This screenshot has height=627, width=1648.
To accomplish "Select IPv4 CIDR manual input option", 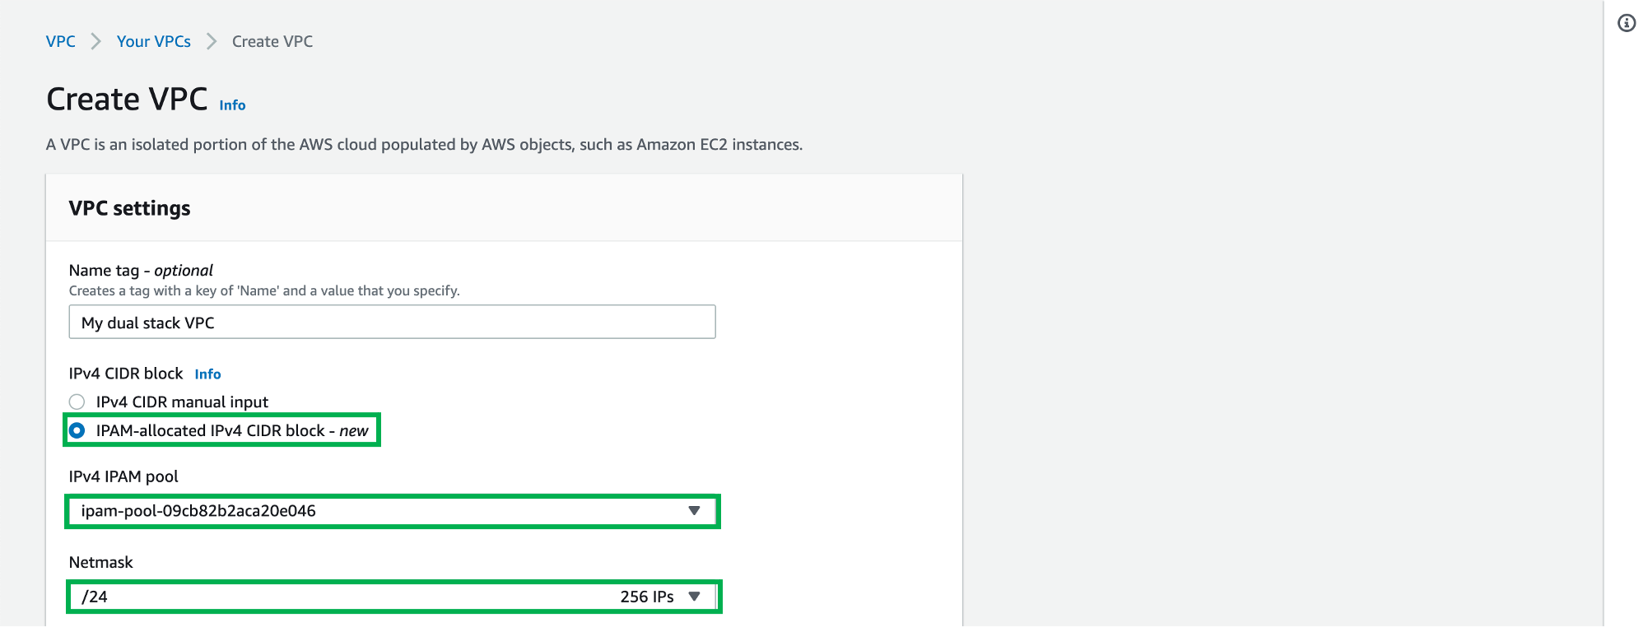I will (77, 402).
